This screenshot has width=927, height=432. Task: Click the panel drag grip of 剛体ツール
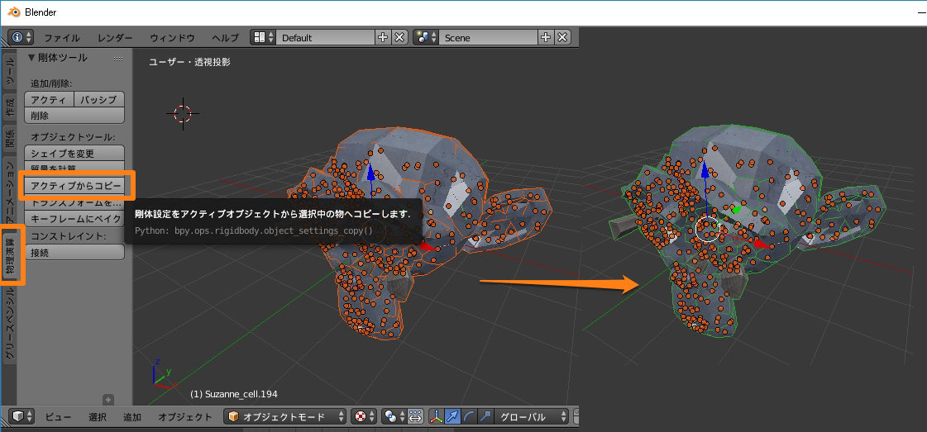click(117, 59)
